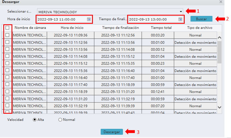Click the Tiempo total column header
The image size is (231, 138).
(x=161, y=28)
